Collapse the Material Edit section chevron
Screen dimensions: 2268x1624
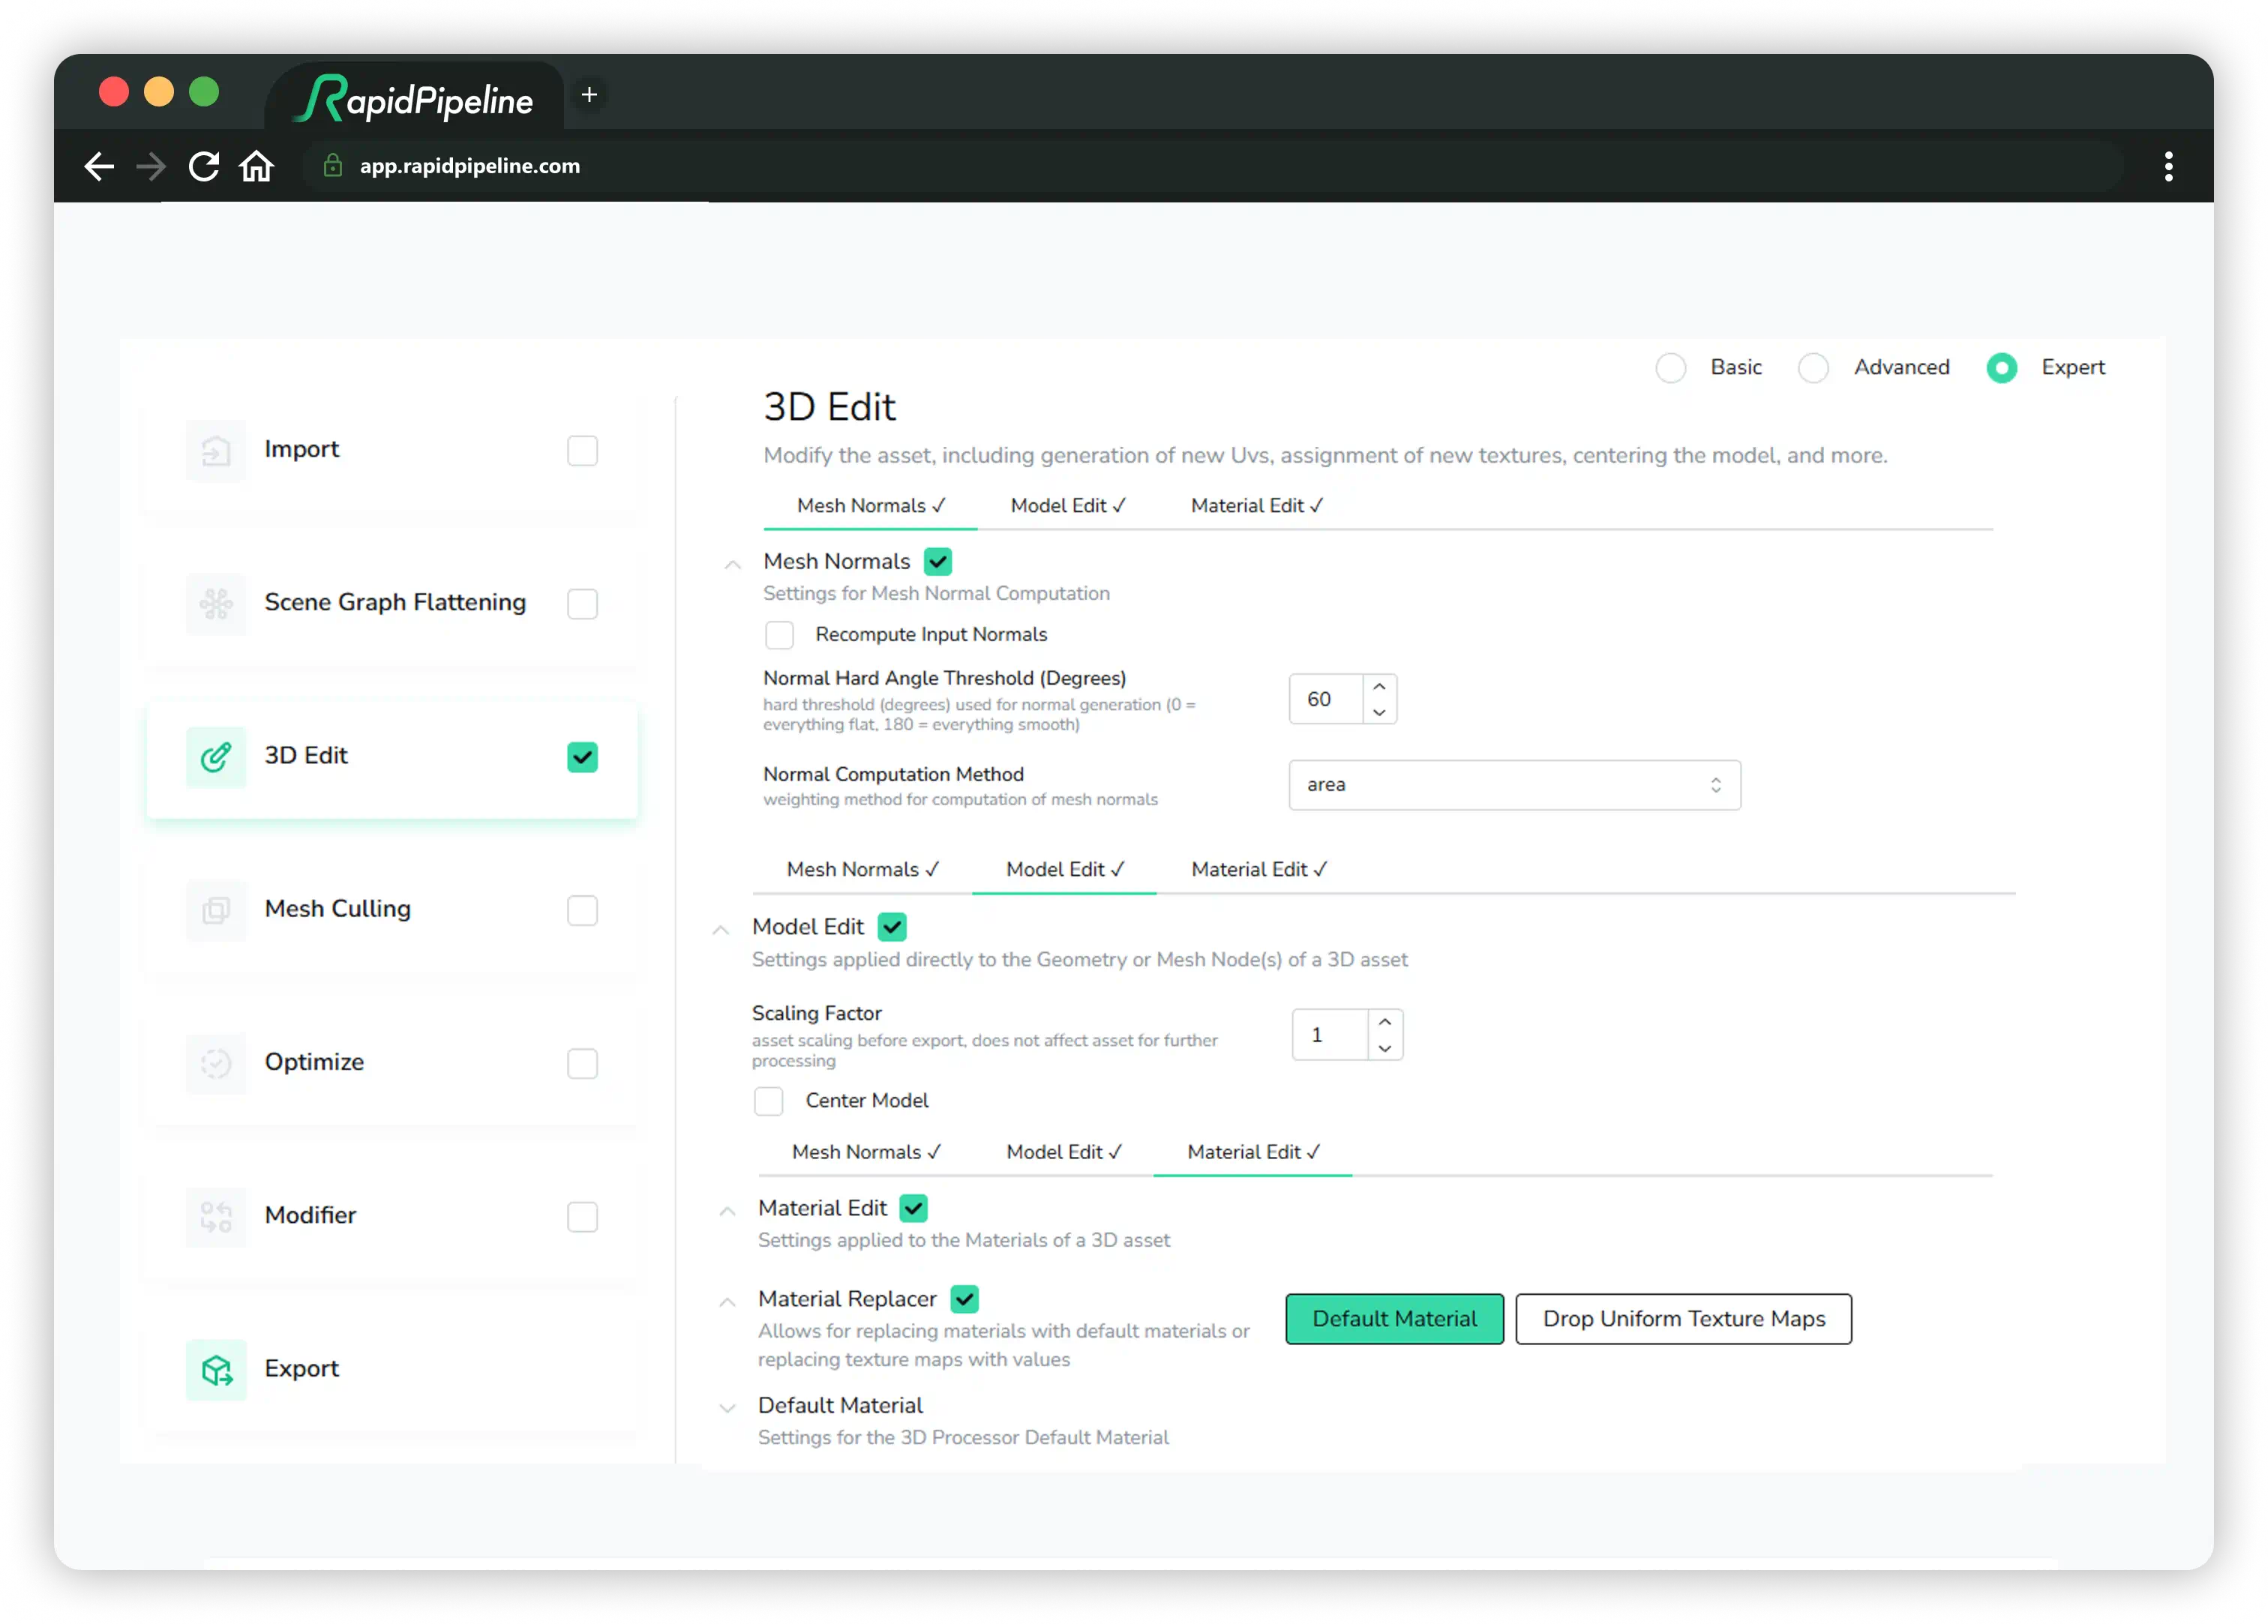pos(727,1211)
